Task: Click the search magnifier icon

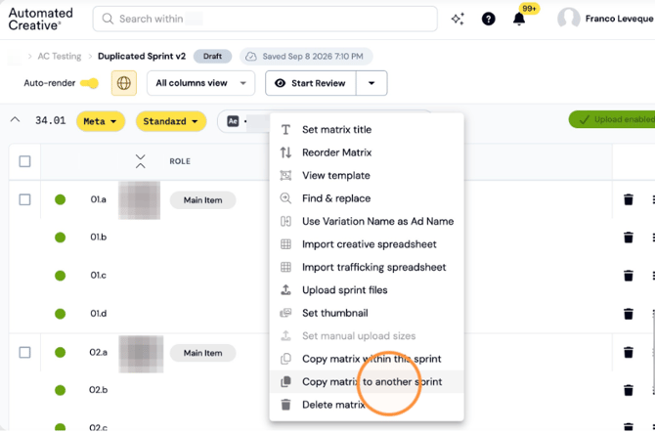Action: pyautogui.click(x=108, y=19)
